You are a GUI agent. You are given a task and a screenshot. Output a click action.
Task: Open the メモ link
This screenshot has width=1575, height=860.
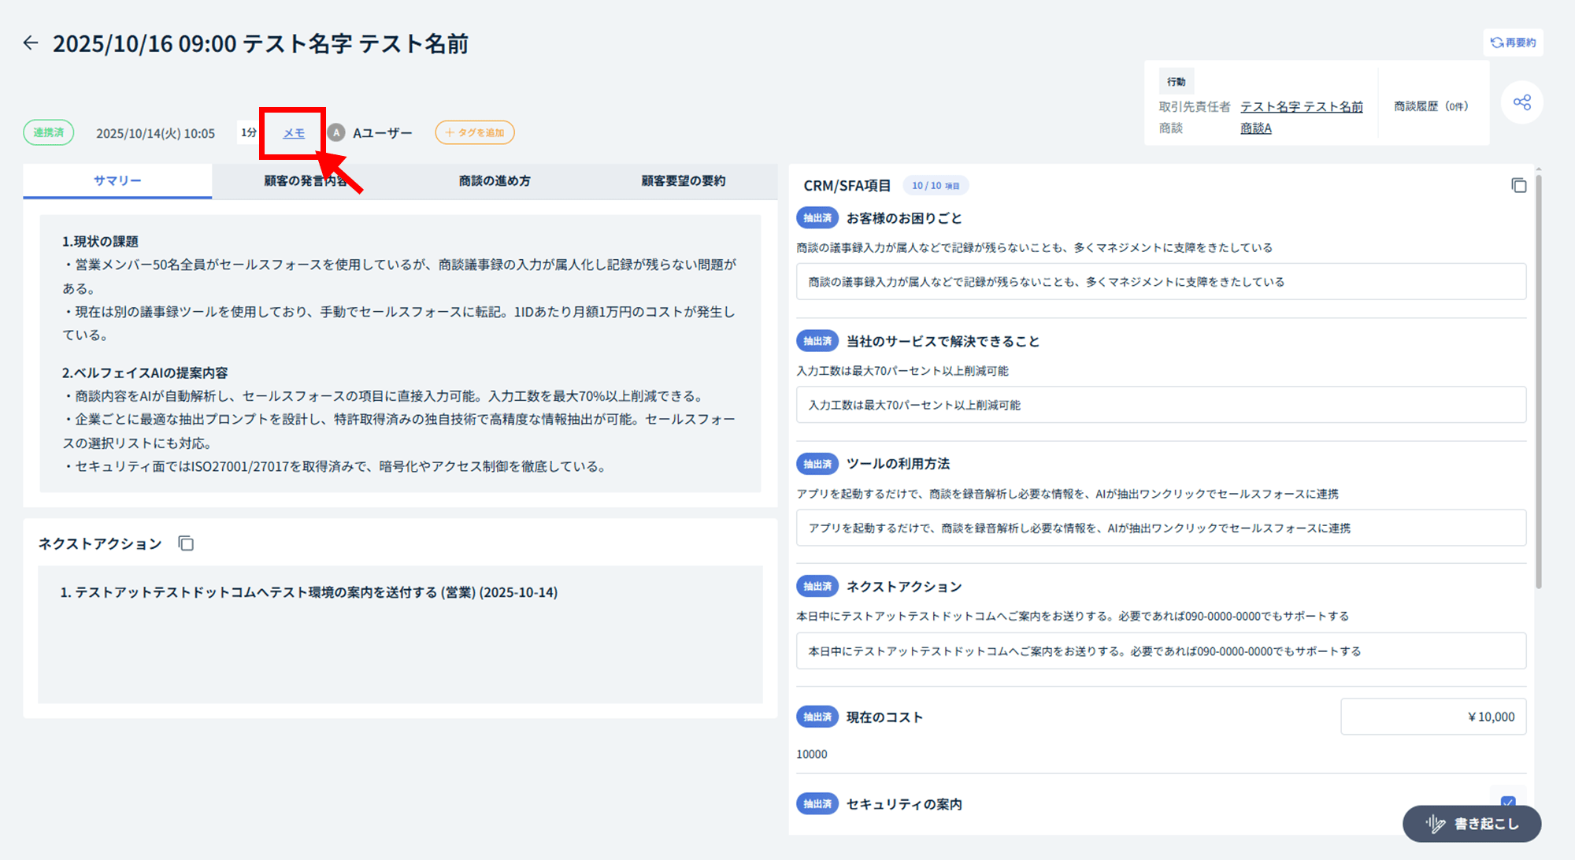(x=294, y=133)
